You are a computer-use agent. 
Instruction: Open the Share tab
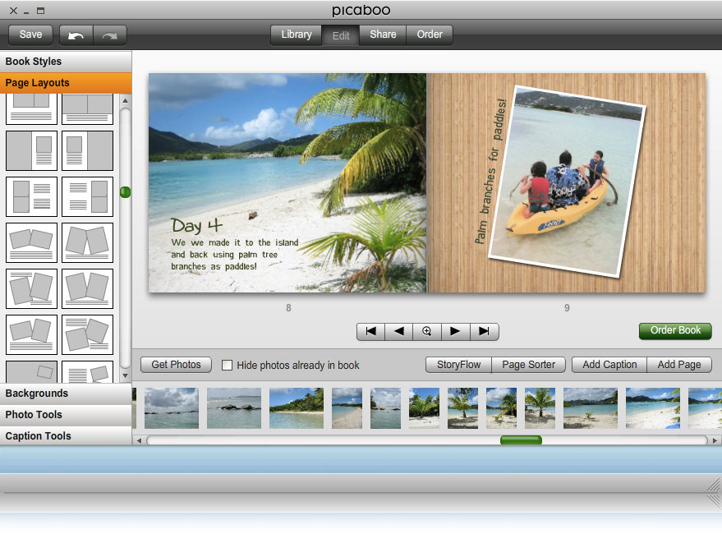[383, 35]
